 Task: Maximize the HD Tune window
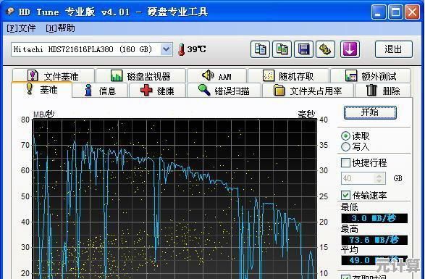pyautogui.click(x=395, y=12)
